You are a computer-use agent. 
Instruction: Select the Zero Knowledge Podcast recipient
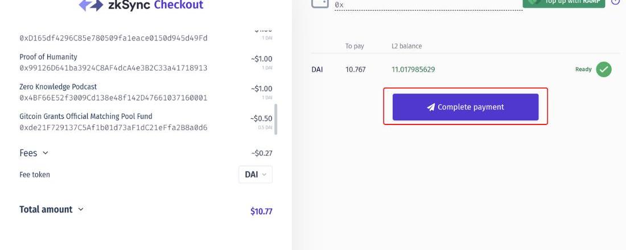[x=58, y=86]
